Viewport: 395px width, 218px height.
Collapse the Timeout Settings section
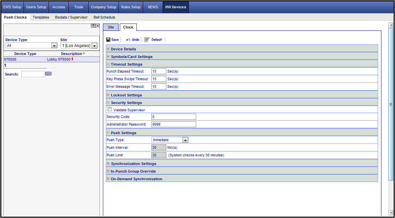[x=108, y=64]
